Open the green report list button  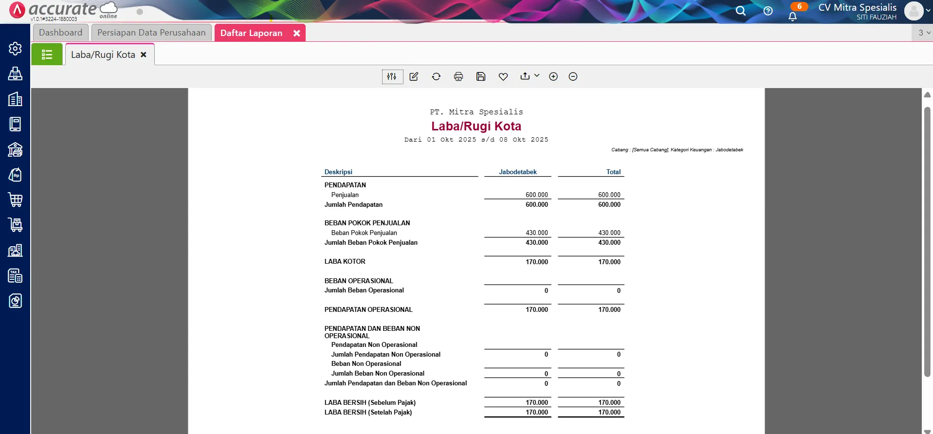(x=47, y=54)
